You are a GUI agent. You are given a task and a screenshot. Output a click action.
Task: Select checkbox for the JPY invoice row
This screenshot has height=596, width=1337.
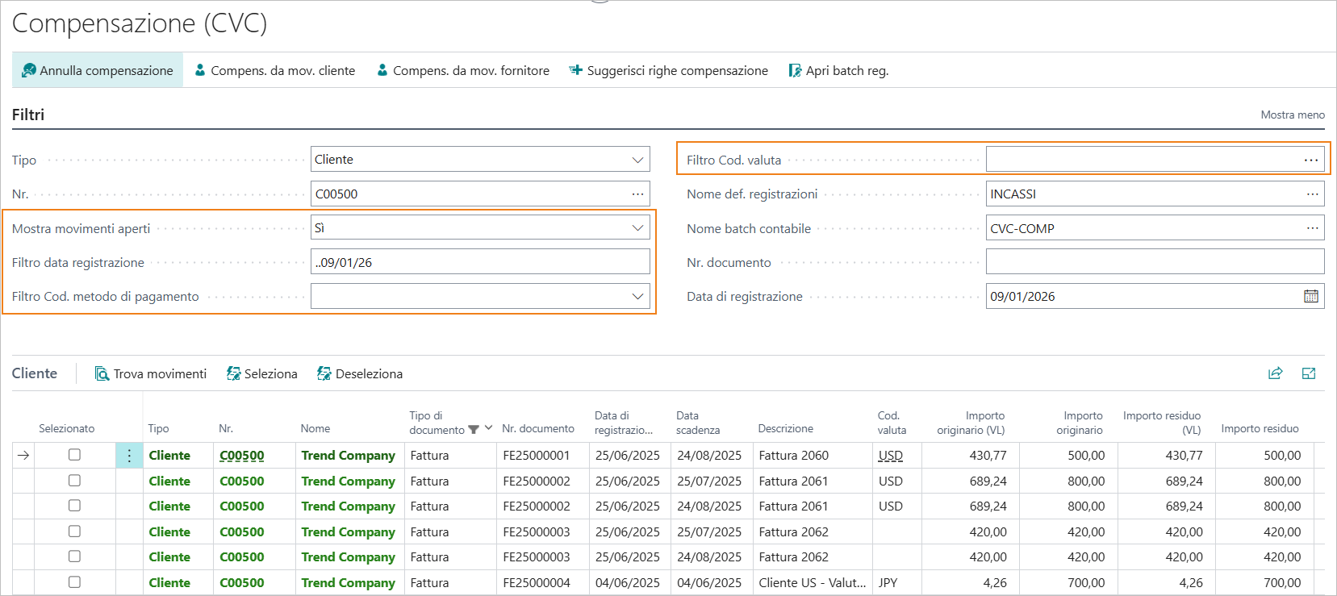[x=74, y=582]
